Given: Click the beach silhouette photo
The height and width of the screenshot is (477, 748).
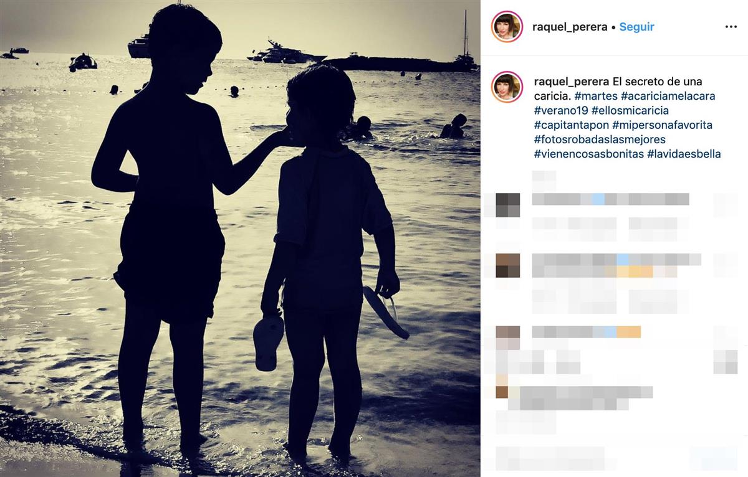Looking at the screenshot, I should point(240,238).
